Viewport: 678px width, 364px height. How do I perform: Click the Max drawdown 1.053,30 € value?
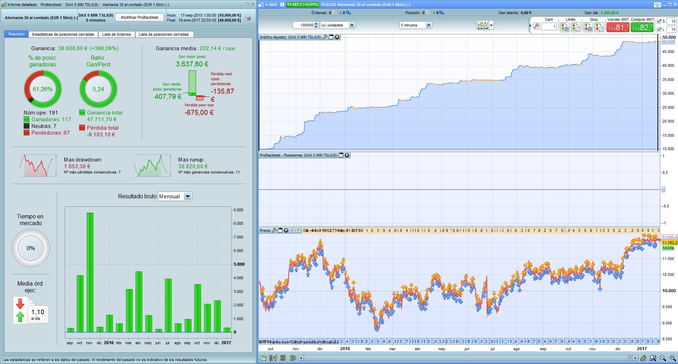point(77,166)
